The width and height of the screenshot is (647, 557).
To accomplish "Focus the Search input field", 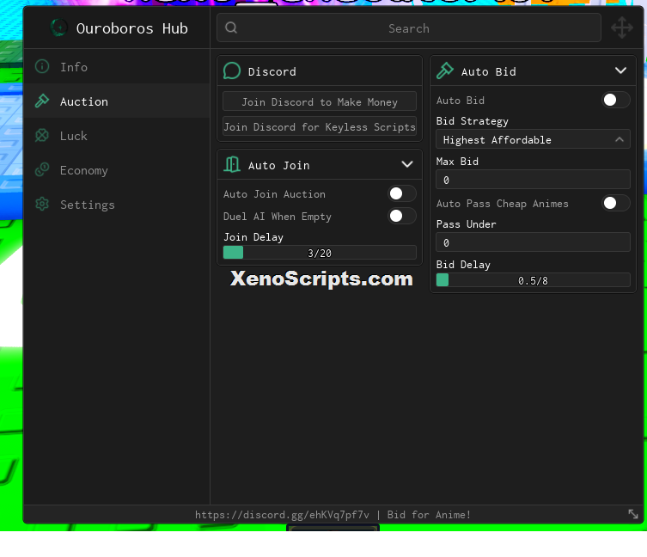I will pyautogui.click(x=408, y=28).
